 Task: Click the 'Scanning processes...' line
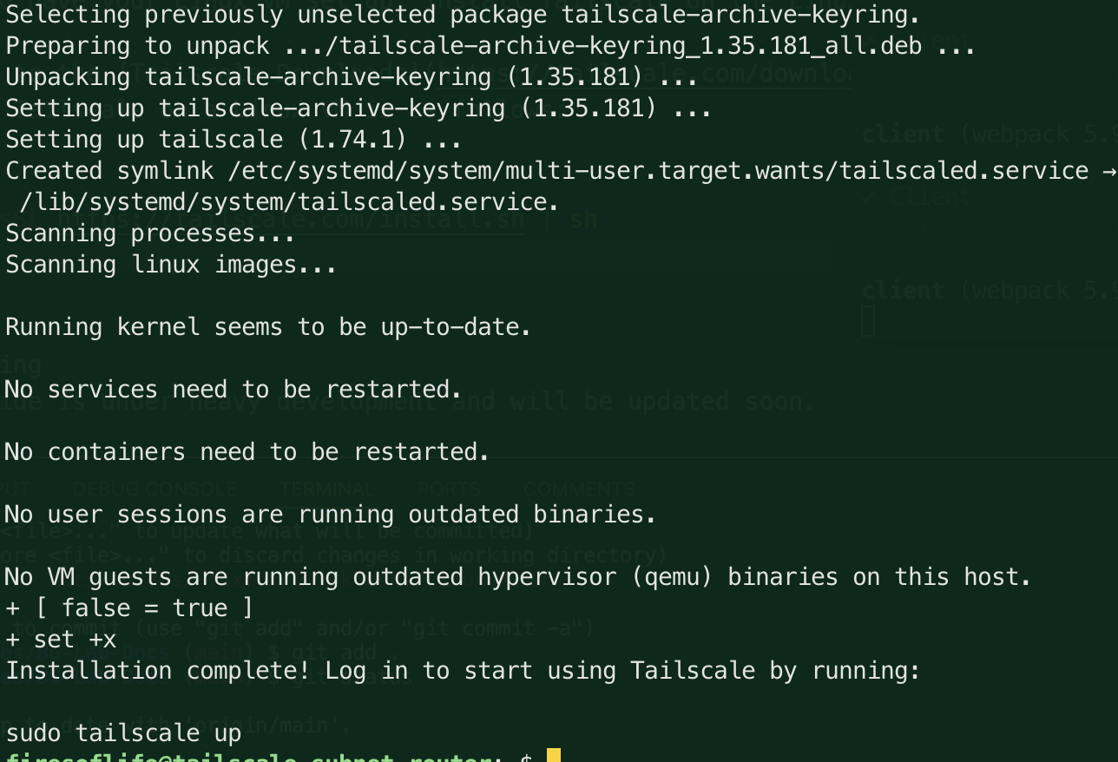(150, 233)
